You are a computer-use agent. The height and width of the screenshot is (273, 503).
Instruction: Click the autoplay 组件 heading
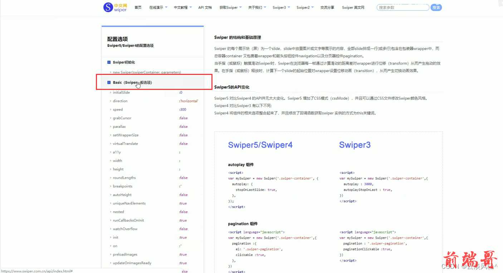[x=241, y=165]
